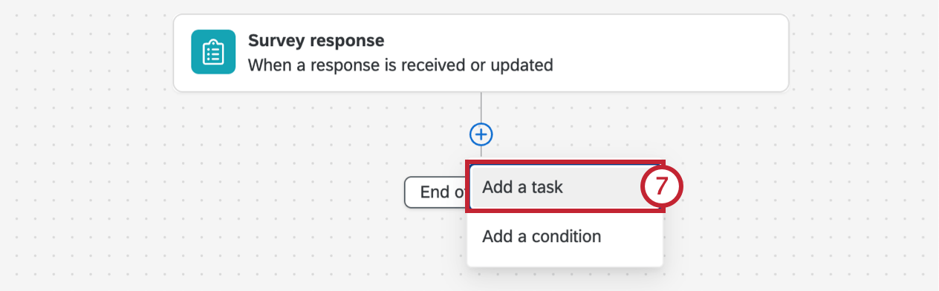This screenshot has height=291, width=939.
Task: Click "When a response is received or updated" text
Action: tap(400, 65)
